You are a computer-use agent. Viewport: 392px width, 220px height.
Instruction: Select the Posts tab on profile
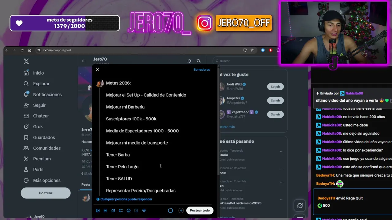click(86, 185)
